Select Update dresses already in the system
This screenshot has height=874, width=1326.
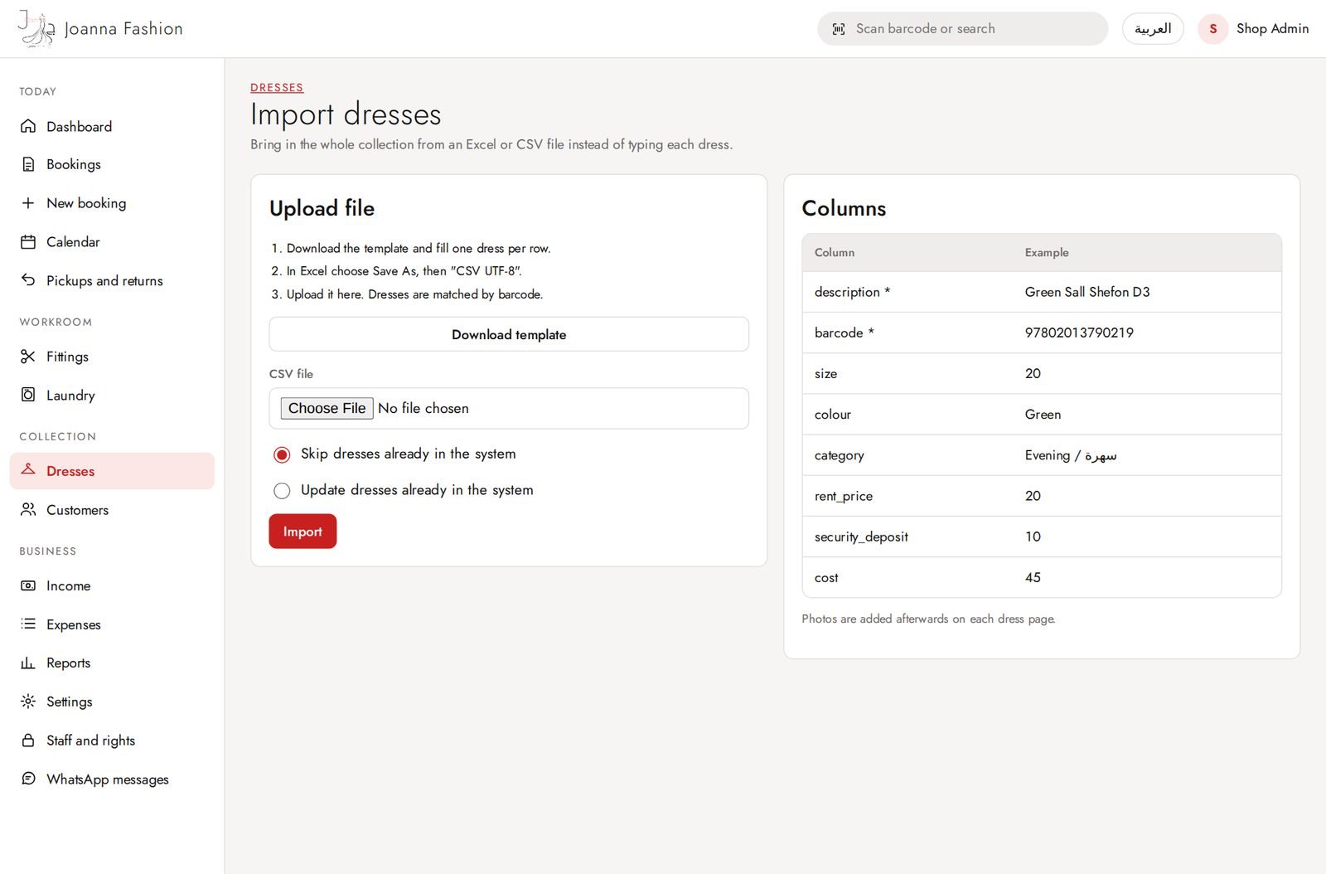(x=282, y=491)
